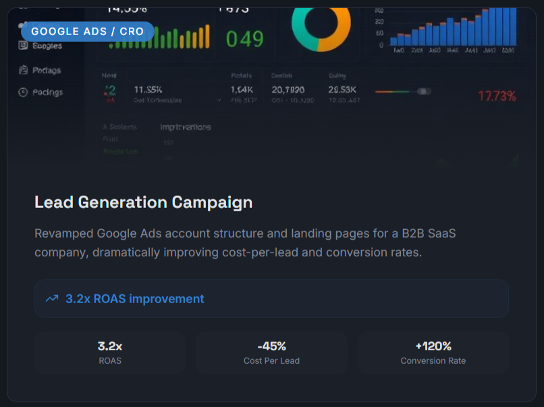Click the red 17.73% percentage value
The height and width of the screenshot is (407, 544).
[497, 97]
